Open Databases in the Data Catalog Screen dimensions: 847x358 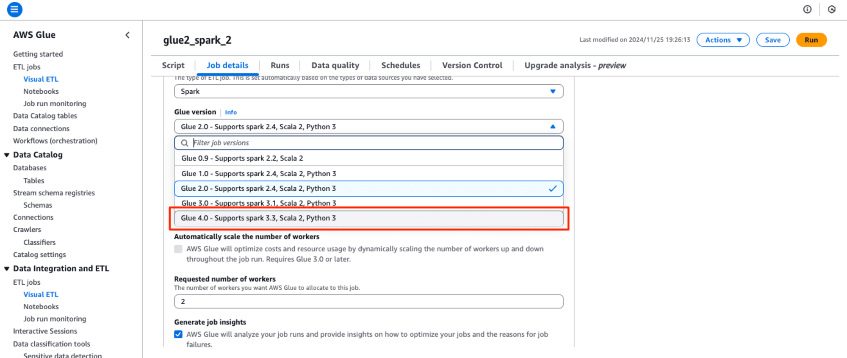click(30, 168)
